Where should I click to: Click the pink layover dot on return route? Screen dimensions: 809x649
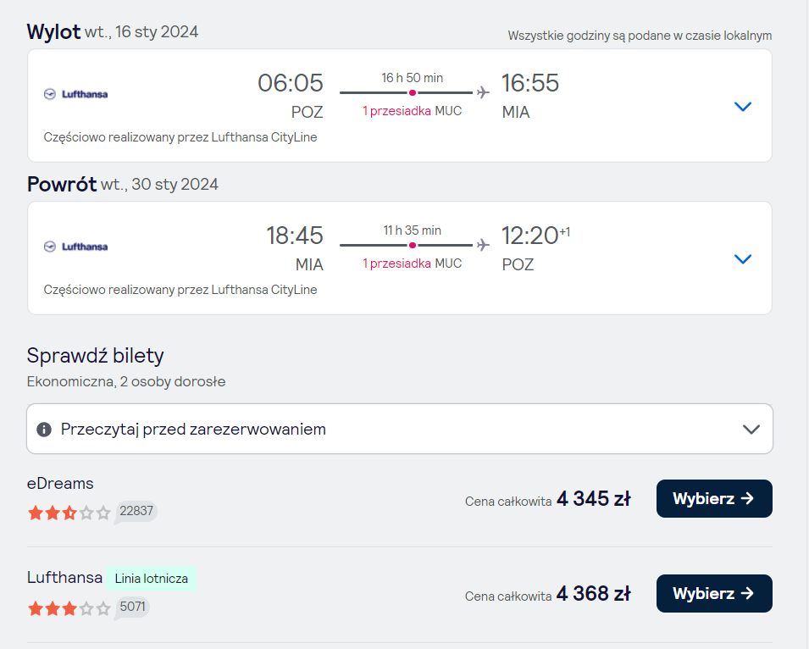pos(413,246)
